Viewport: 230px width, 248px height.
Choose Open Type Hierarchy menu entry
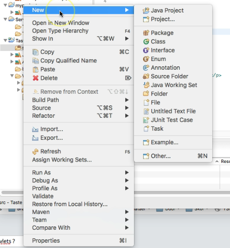[60, 31]
